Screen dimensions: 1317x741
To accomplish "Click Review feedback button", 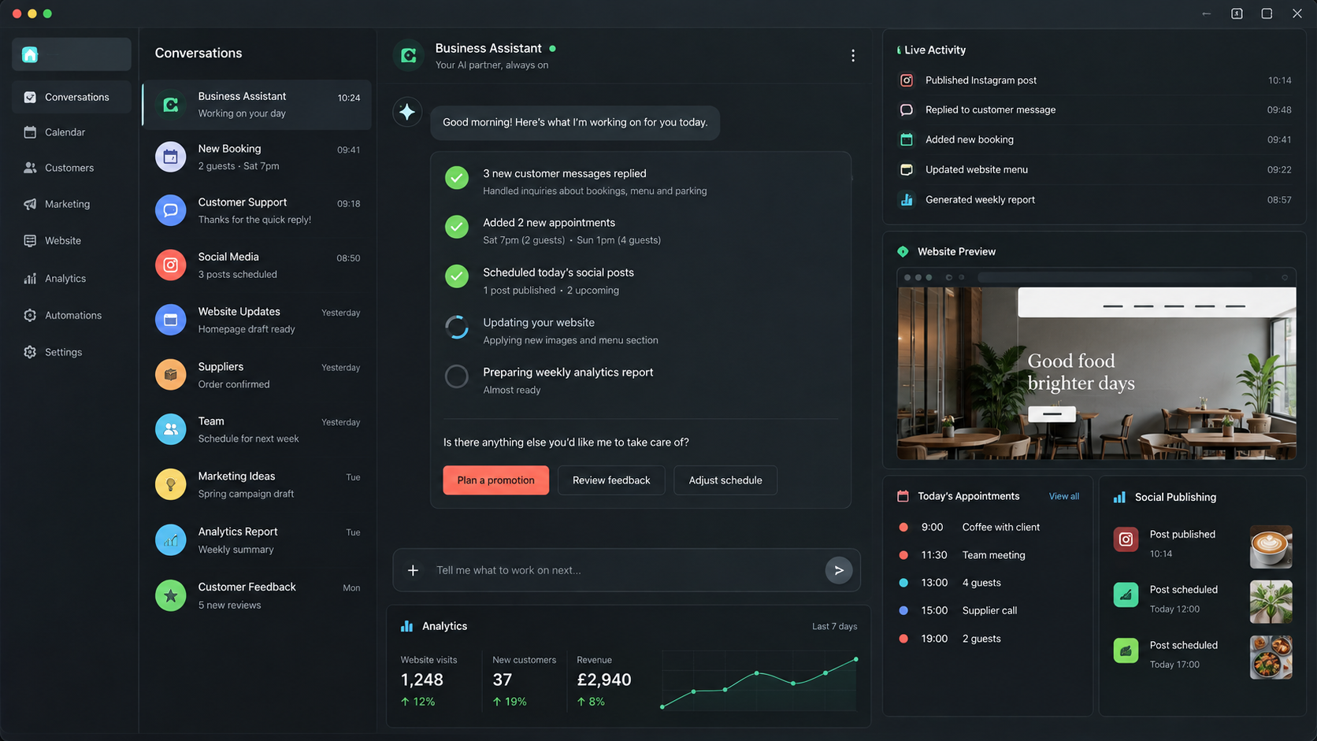I will tap(611, 480).
